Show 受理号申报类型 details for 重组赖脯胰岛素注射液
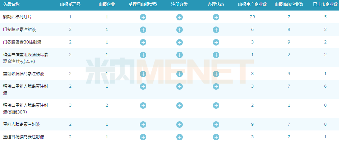Screen dimensions: 339x141 pyautogui.click(x=143, y=74)
